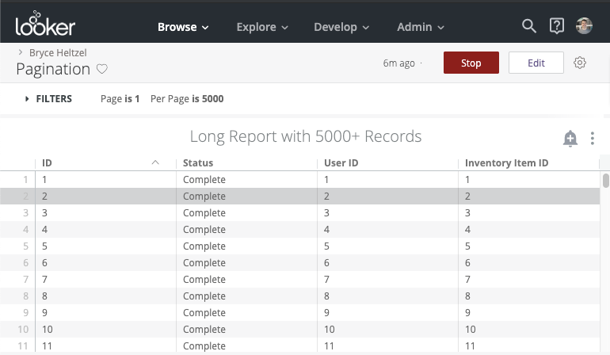This screenshot has height=355, width=610.
Task: Click the Edit button
Action: [x=536, y=63]
